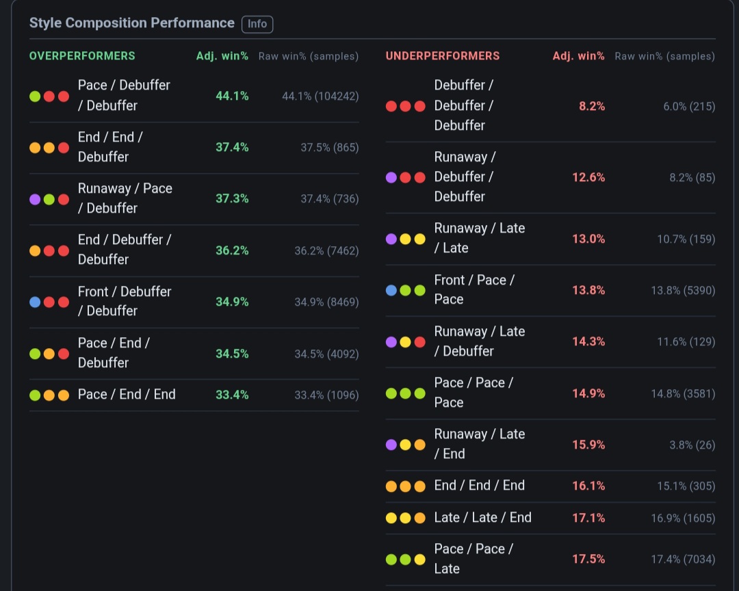Click the OVERPERFORMERS column header

[82, 55]
